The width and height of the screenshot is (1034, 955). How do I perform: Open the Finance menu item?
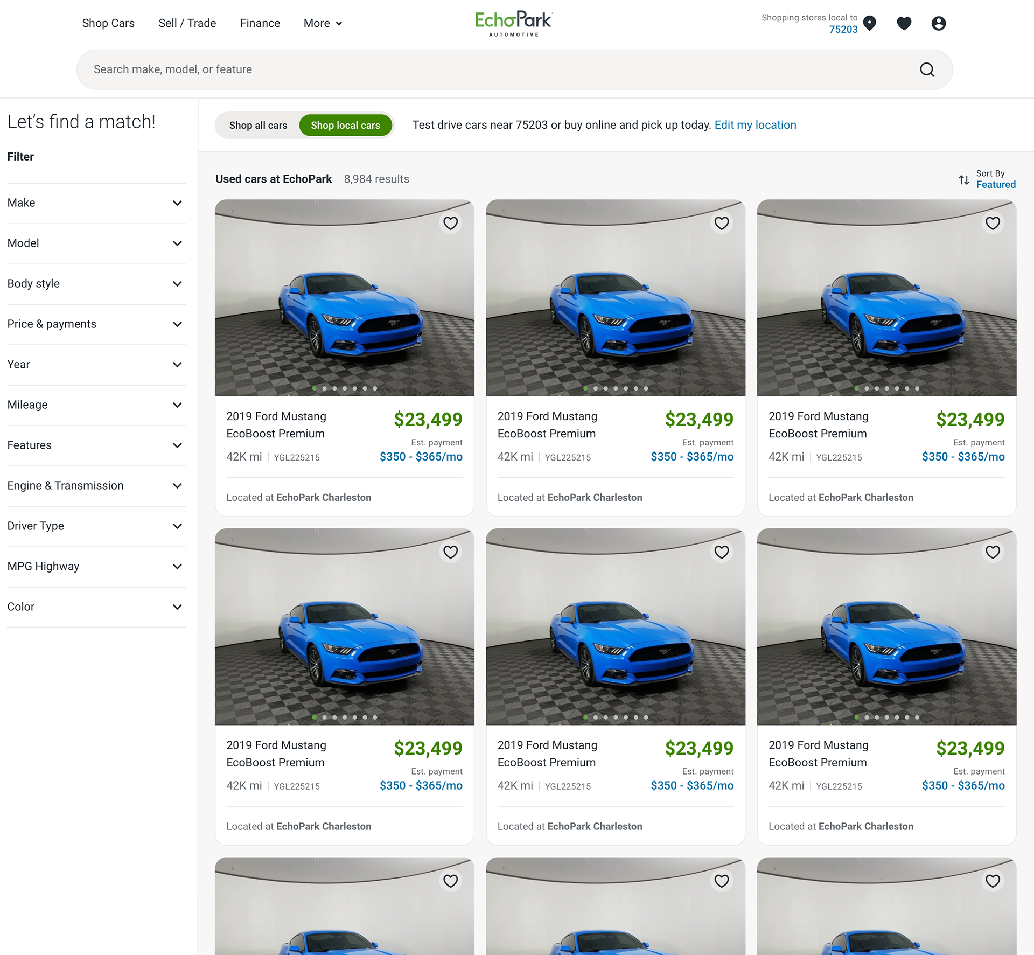(x=260, y=23)
